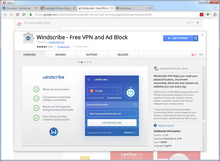220x161 pixels.
Task: Click the Earn money sharing checkmark
Action: (36, 118)
